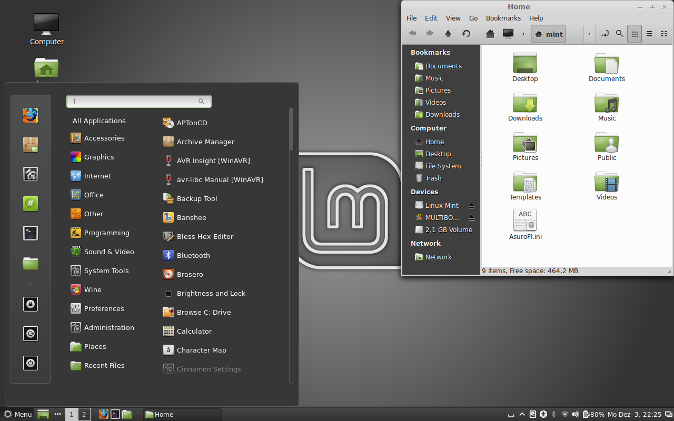
Task: Click the Quit power icon in menu
Action: pyautogui.click(x=31, y=363)
